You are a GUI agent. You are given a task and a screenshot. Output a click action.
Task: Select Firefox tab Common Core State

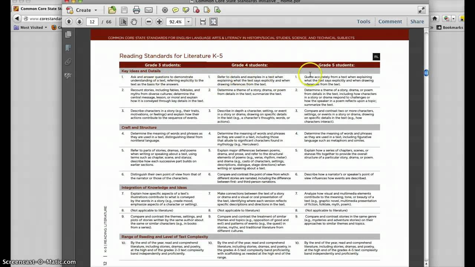pyautogui.click(x=37, y=9)
